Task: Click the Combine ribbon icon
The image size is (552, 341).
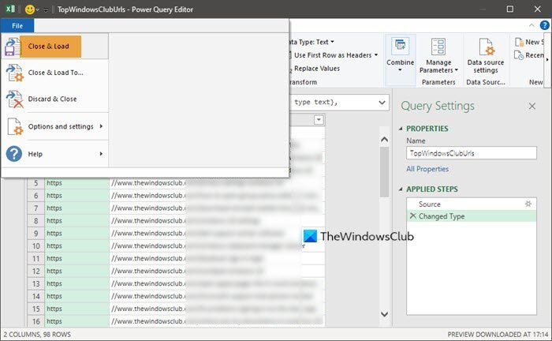Action: (x=401, y=46)
